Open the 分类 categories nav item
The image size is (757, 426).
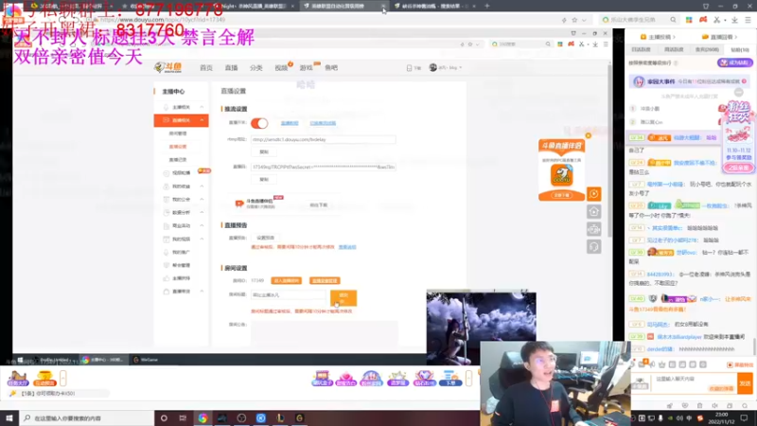click(x=256, y=67)
